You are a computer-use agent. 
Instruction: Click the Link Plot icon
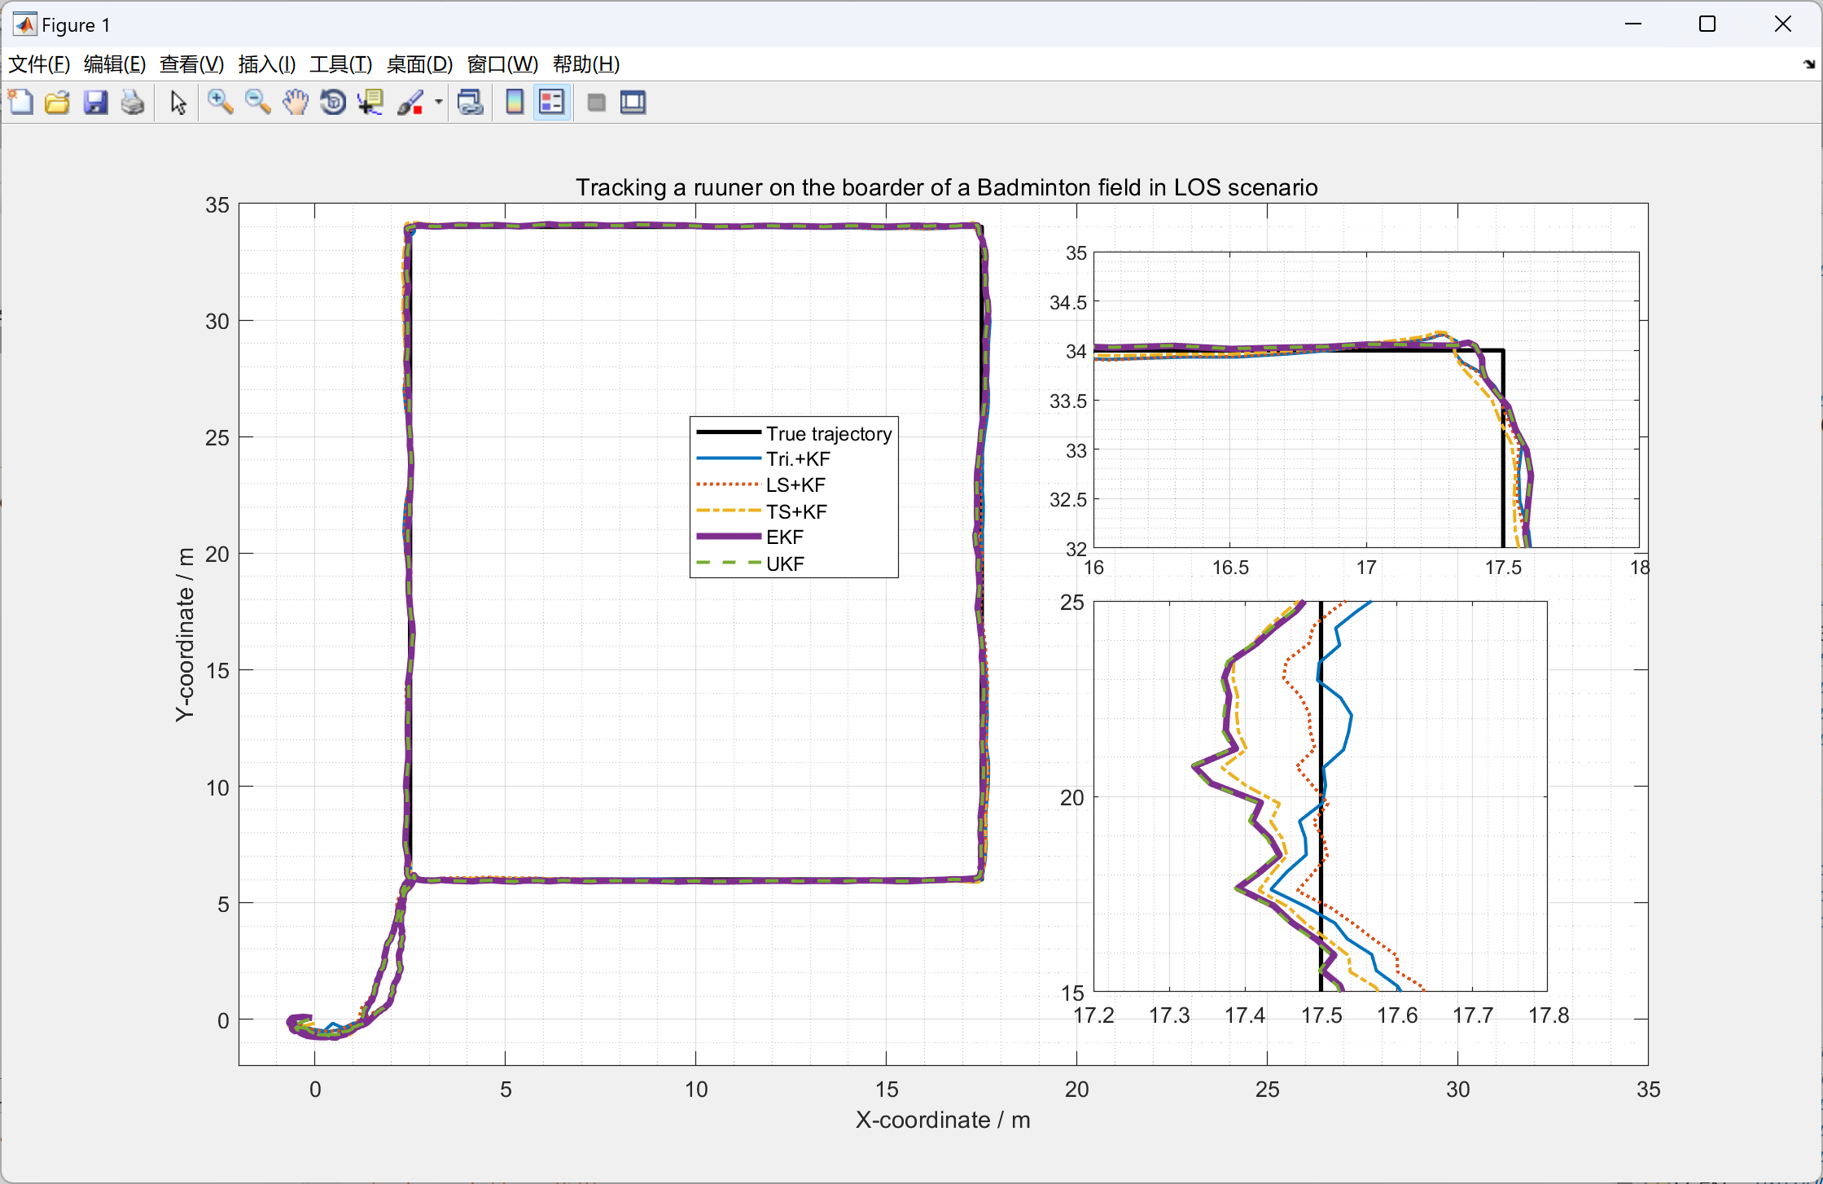(471, 103)
